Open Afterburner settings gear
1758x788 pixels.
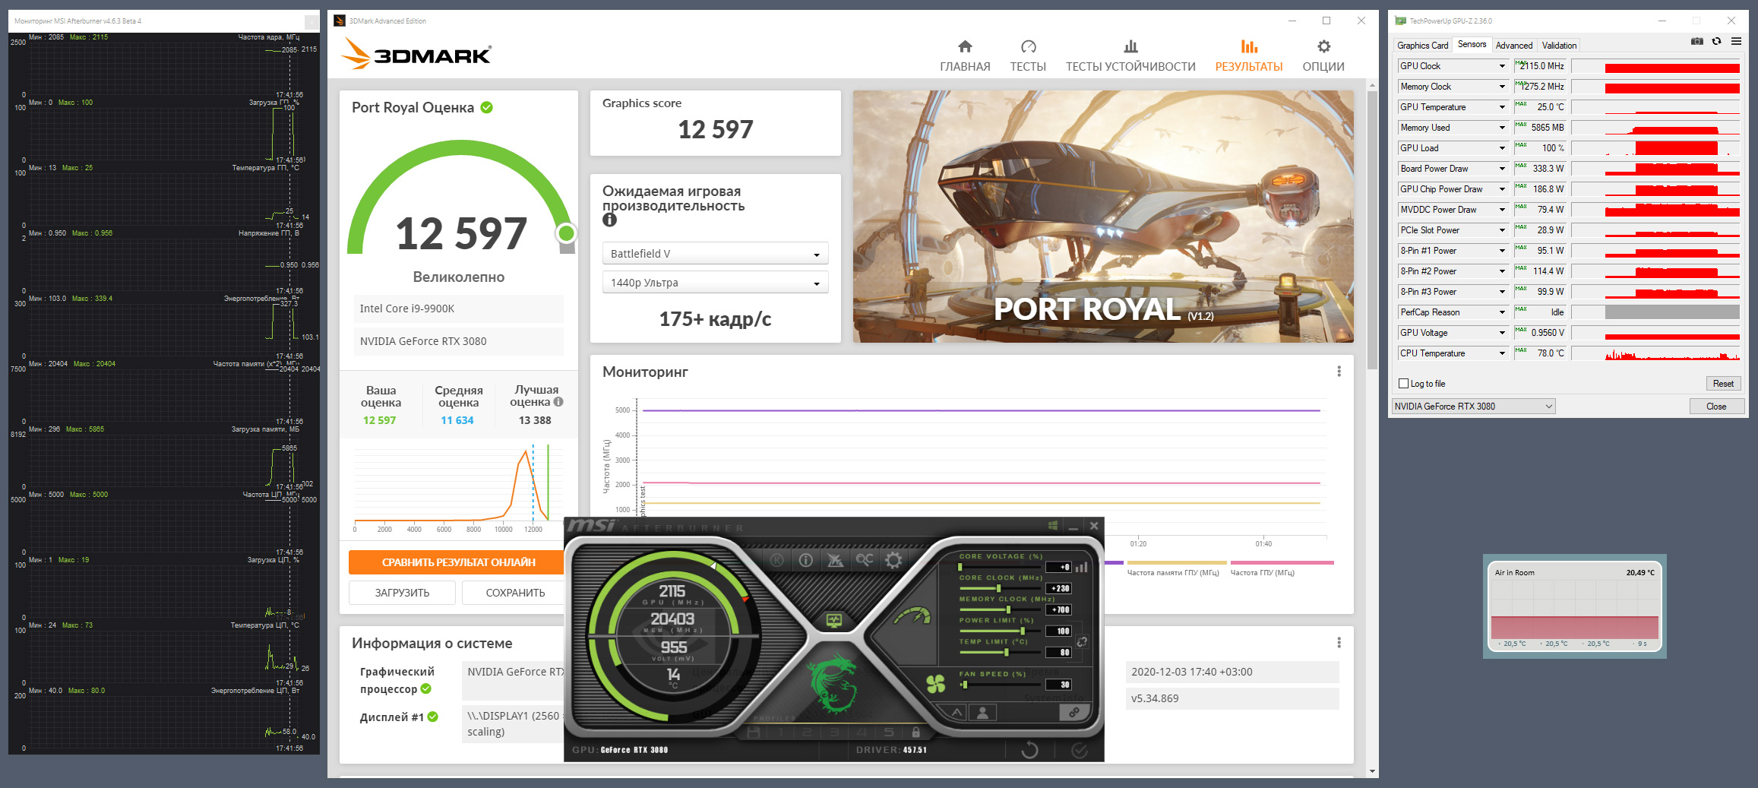[x=893, y=561]
